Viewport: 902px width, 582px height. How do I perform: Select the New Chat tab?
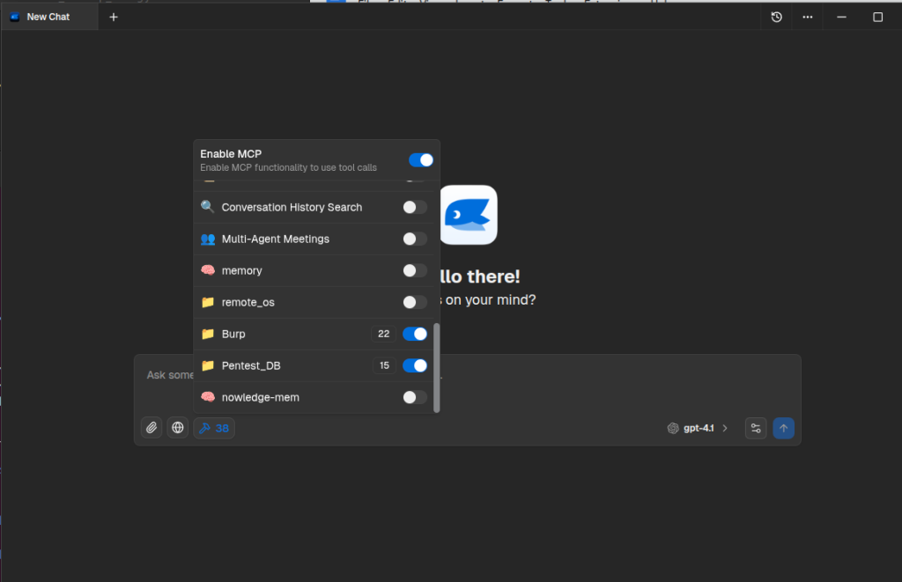[48, 17]
